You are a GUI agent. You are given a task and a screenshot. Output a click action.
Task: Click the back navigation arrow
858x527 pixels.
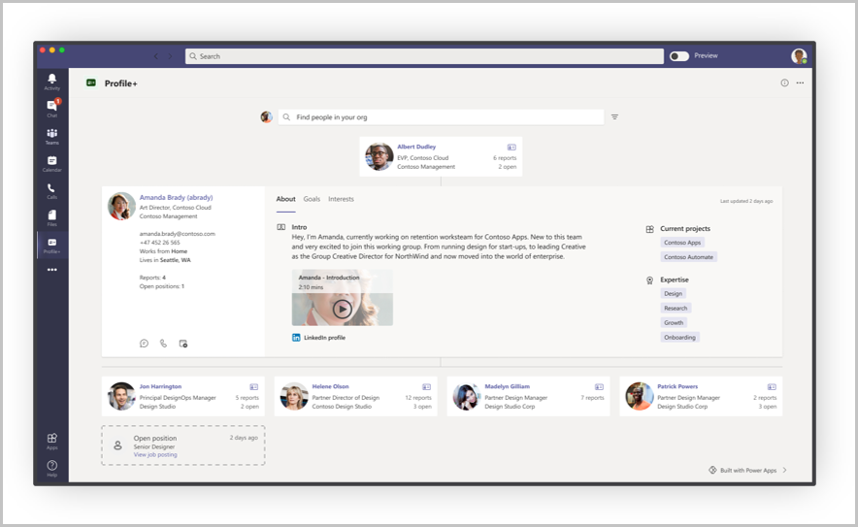[156, 56]
